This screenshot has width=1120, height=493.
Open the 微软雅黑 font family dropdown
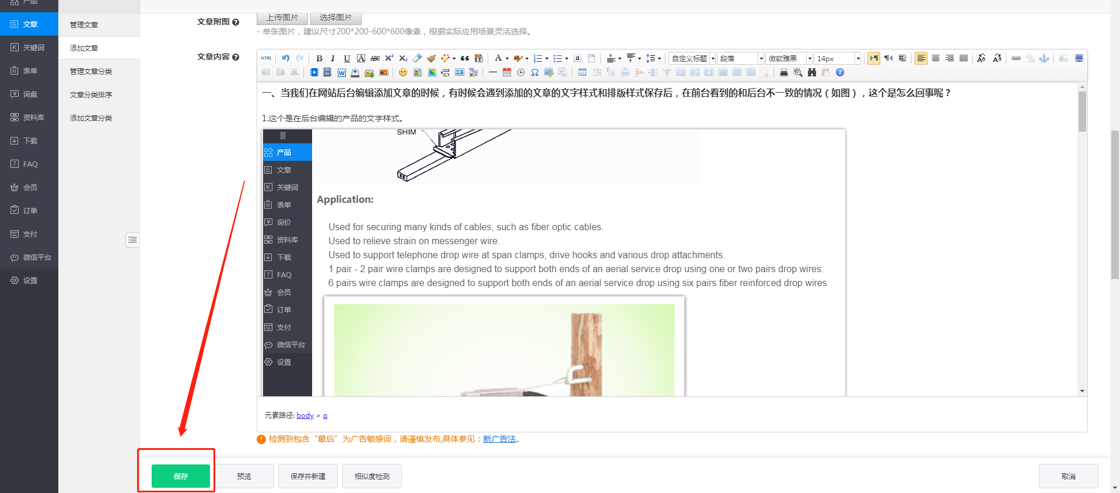(x=789, y=58)
